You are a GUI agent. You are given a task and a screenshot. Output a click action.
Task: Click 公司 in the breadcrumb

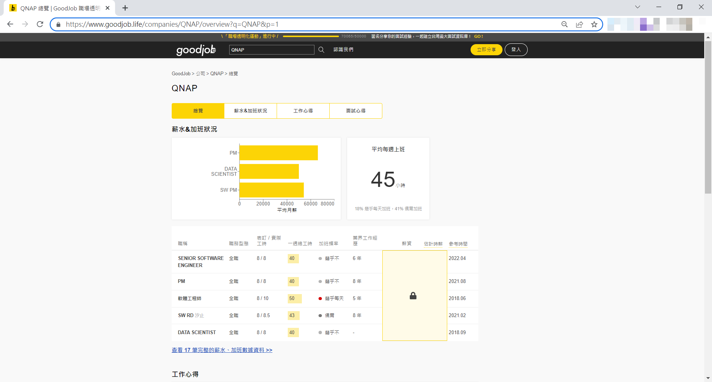pos(201,73)
